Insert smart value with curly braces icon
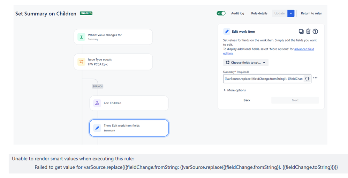Viewport: 348px width, 178px height. 307,79
